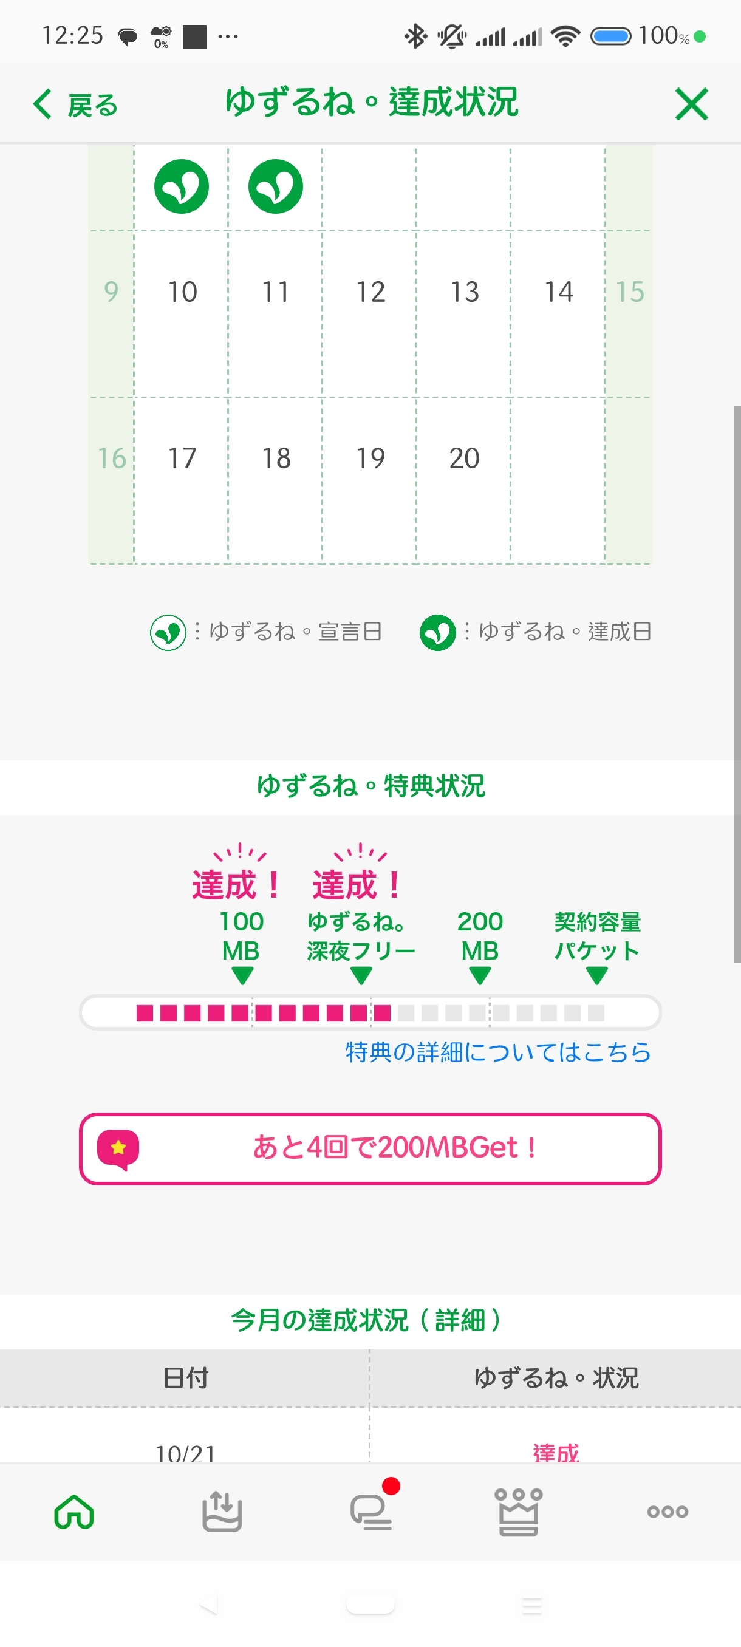Viewport: 741px width, 1647px height.
Task: Close the page with the green X
Action: pyautogui.click(x=691, y=104)
